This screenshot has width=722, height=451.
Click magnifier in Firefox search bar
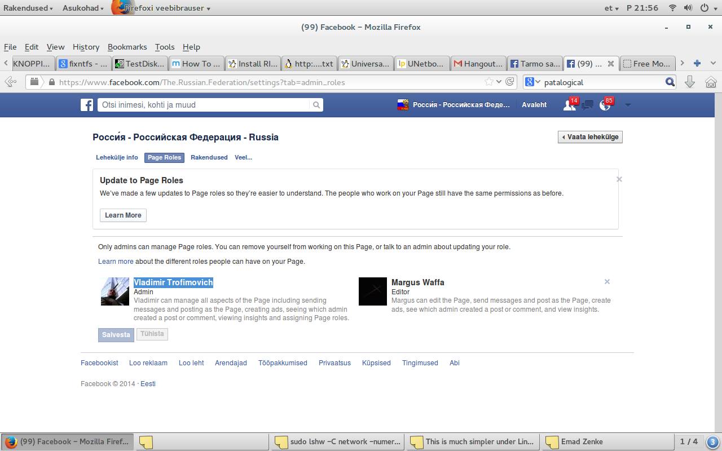(x=670, y=82)
